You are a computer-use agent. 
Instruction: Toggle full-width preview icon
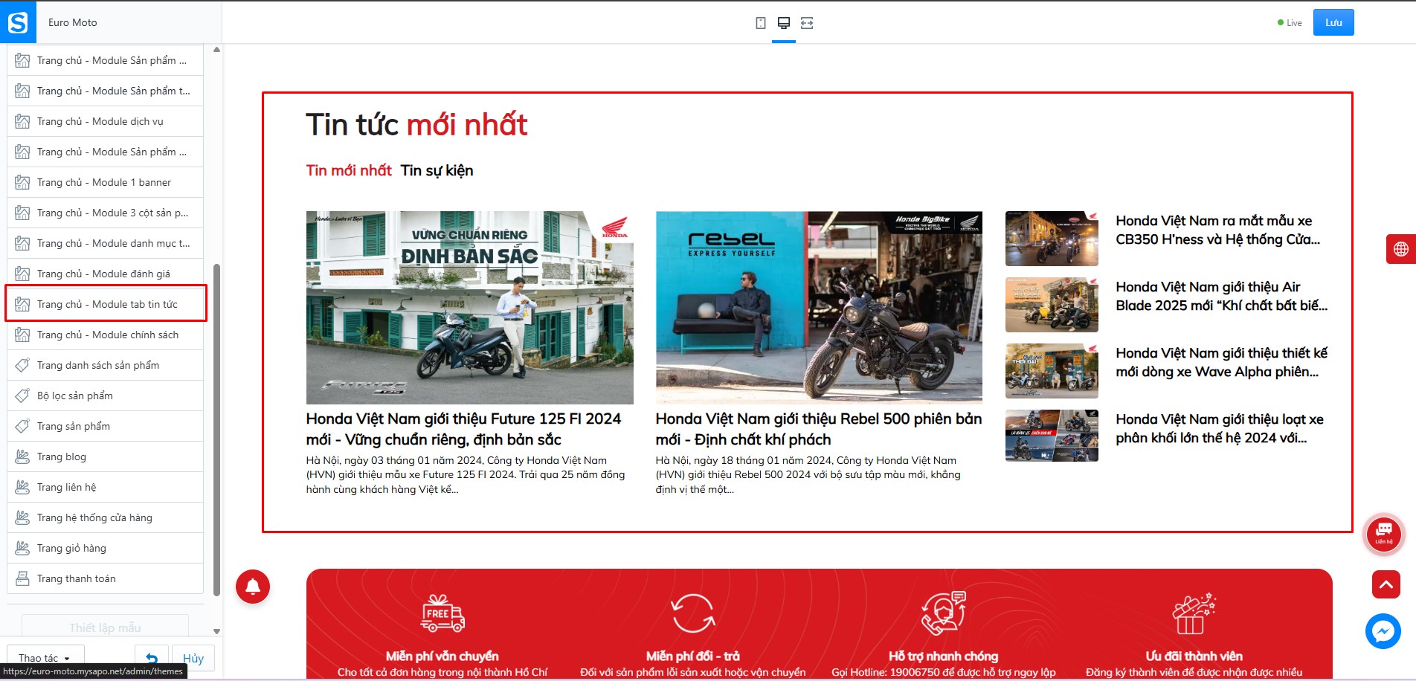click(x=807, y=23)
